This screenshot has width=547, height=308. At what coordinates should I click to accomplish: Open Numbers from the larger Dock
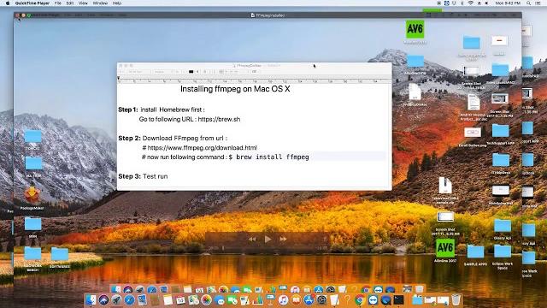pyautogui.click(x=258, y=299)
